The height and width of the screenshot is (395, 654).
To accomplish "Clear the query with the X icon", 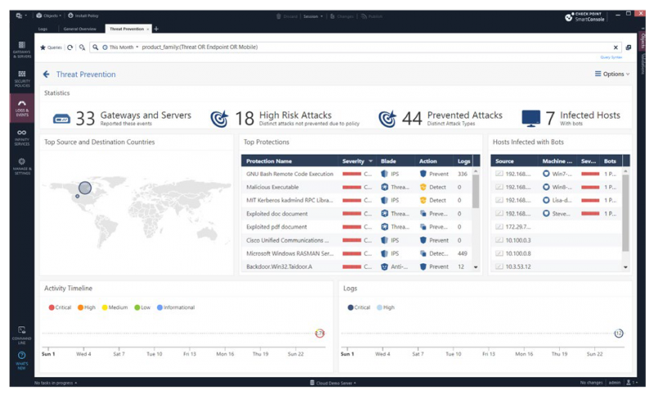I will [x=616, y=47].
